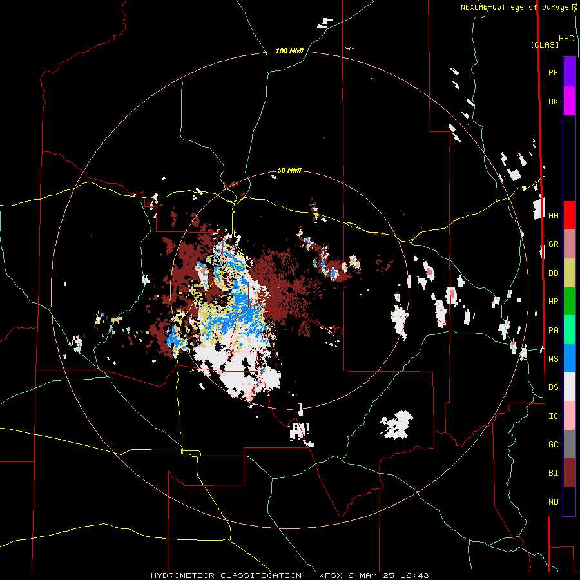Click the GC legend label
580x580 pixels.
(x=553, y=444)
